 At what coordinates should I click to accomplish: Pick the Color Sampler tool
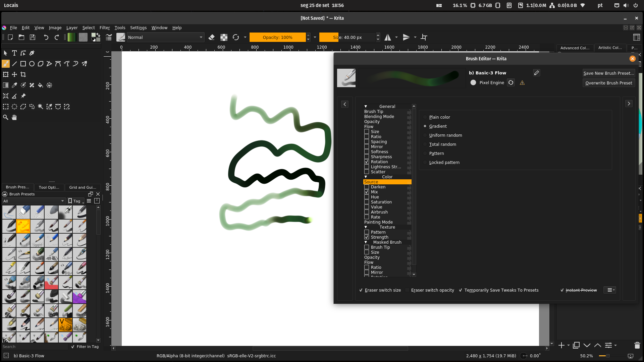(x=14, y=85)
